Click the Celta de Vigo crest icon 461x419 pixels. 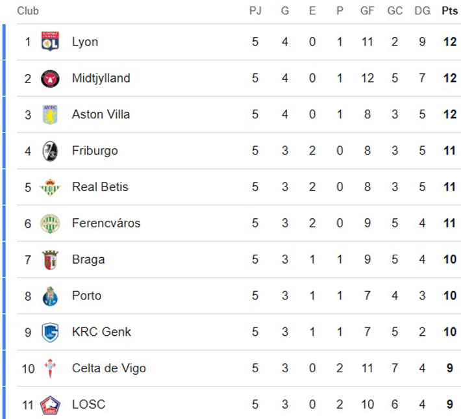point(50,368)
